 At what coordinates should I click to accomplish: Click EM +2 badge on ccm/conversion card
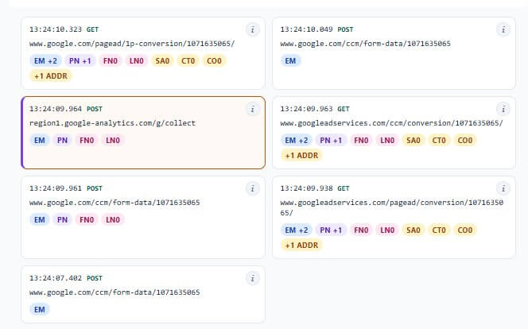[297, 141]
